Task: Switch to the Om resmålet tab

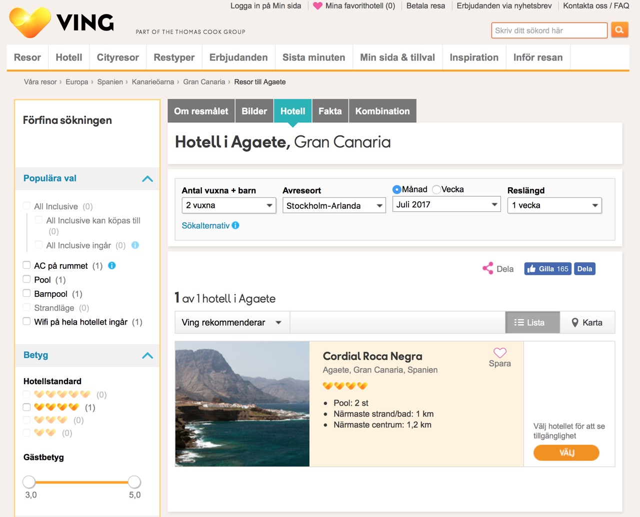Action: coord(201,111)
